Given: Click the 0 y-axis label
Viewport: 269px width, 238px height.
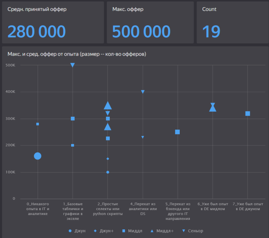Looking at the screenshot, I should [x=14, y=199].
